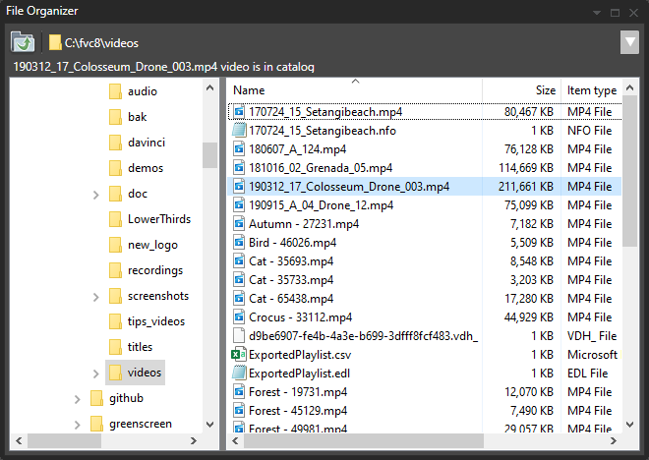The height and width of the screenshot is (460, 649).
Task: Select the LowerThirds folder
Action: click(158, 219)
